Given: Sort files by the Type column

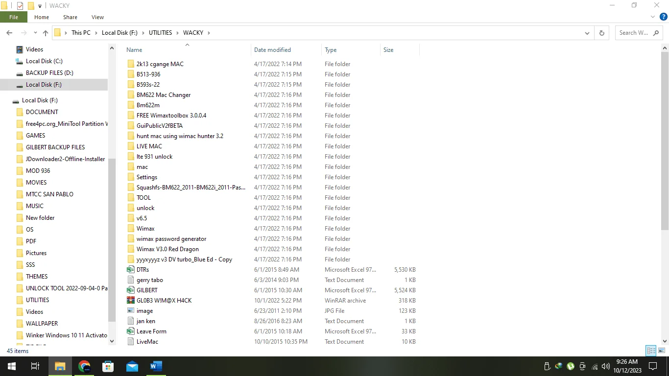Looking at the screenshot, I should pos(331,50).
